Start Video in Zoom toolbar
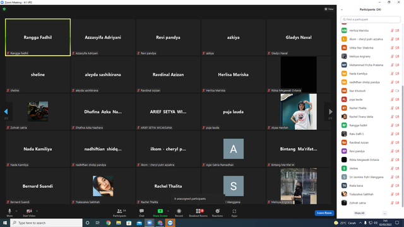The width and height of the screenshot is (404, 227). point(29,212)
